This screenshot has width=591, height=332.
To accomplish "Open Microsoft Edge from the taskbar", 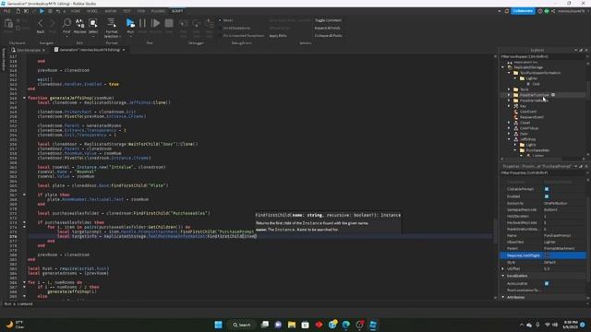I will coord(345,325).
